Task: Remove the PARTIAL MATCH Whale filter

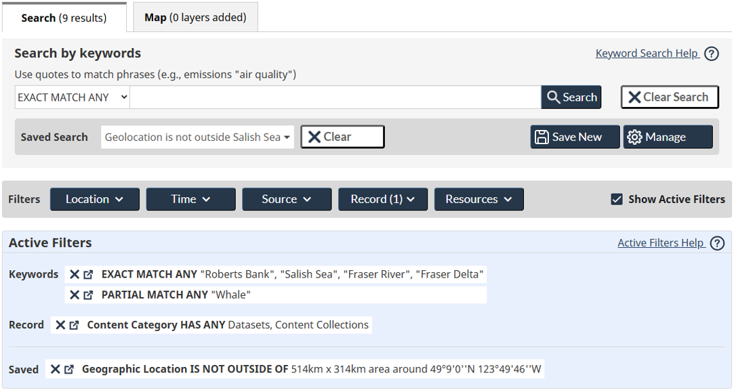Action: [x=76, y=295]
